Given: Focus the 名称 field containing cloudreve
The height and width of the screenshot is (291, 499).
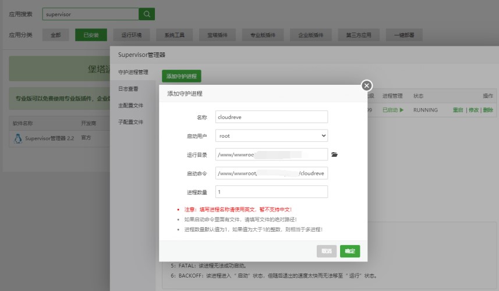Looking at the screenshot, I should 271,117.
